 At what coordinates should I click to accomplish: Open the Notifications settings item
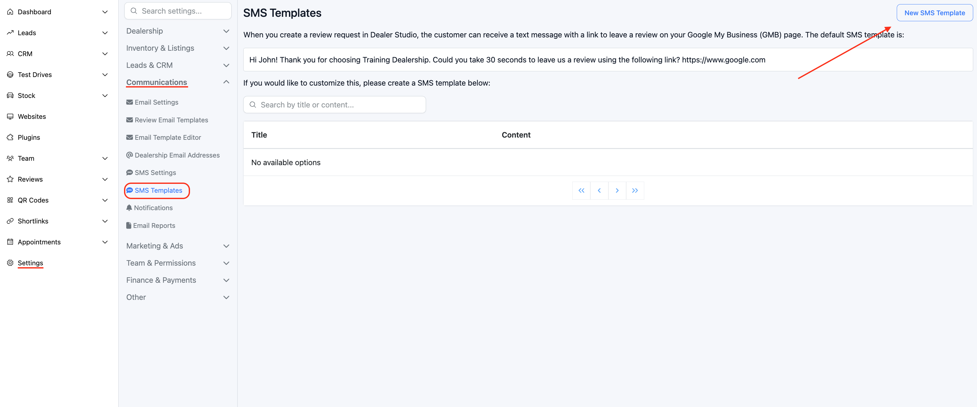coord(153,208)
